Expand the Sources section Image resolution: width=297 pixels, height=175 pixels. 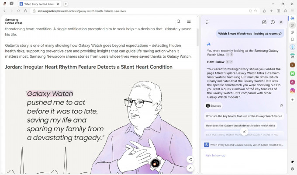coord(213,106)
